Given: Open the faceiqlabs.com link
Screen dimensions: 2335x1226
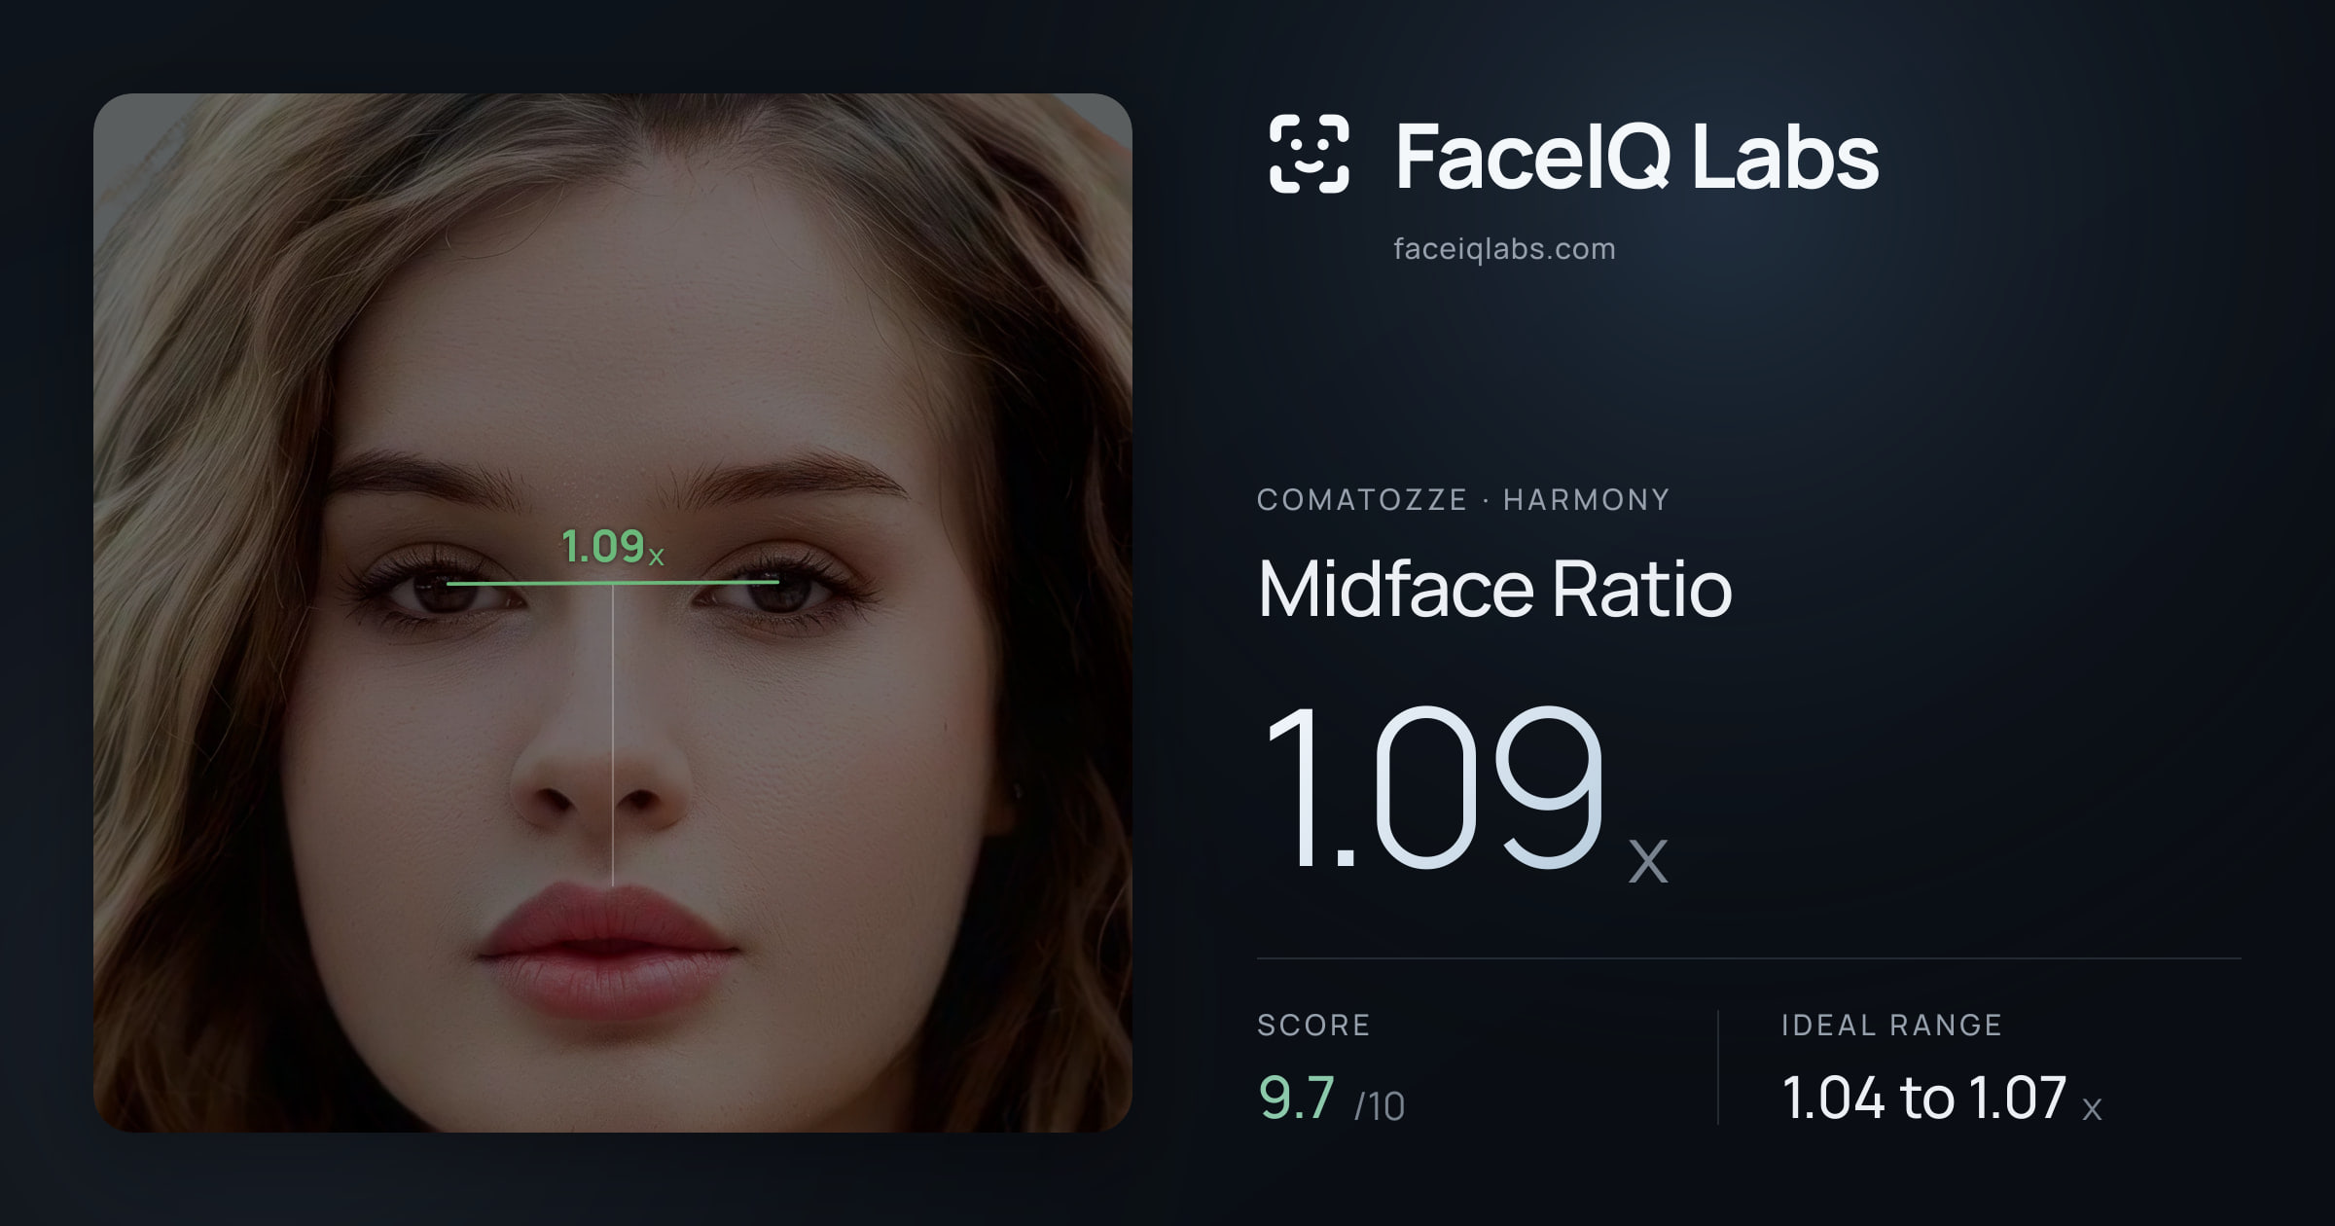Looking at the screenshot, I should 1504,249.
